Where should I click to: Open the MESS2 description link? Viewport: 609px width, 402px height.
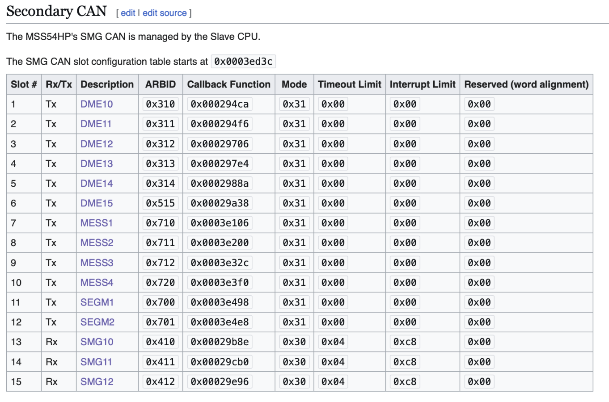pyautogui.click(x=97, y=243)
